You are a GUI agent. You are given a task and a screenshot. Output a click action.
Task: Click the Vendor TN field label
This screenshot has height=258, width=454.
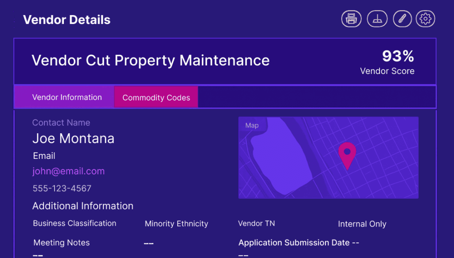click(x=256, y=223)
